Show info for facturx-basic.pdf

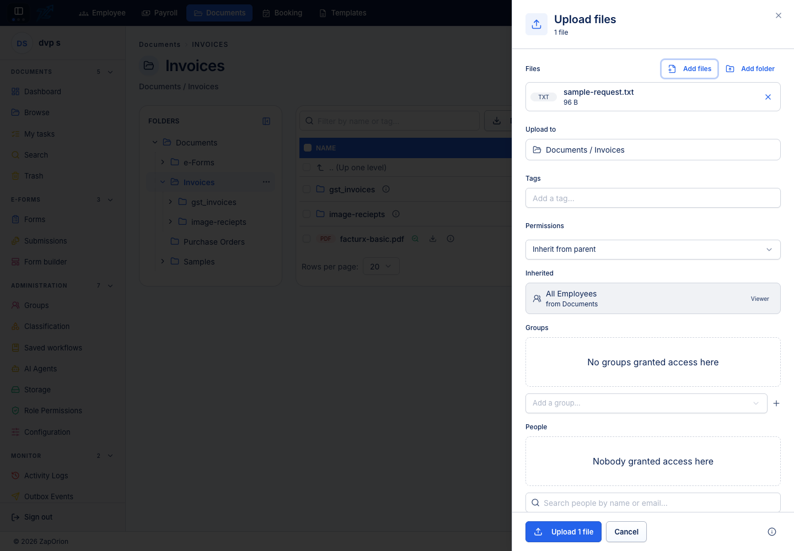coord(450,239)
